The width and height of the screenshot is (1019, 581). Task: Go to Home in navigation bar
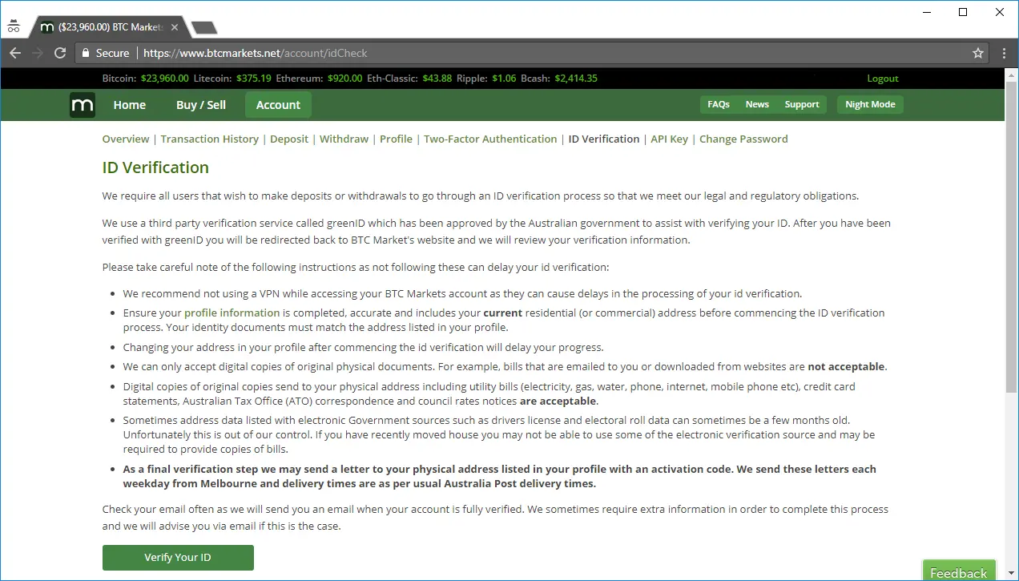[x=130, y=105]
